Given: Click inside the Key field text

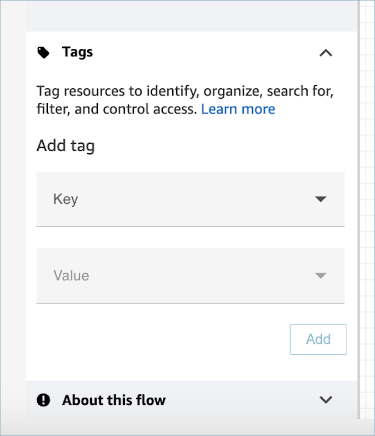Looking at the screenshot, I should tap(66, 199).
